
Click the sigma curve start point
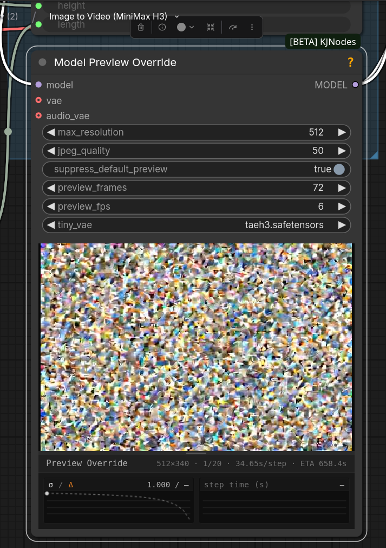click(x=47, y=493)
